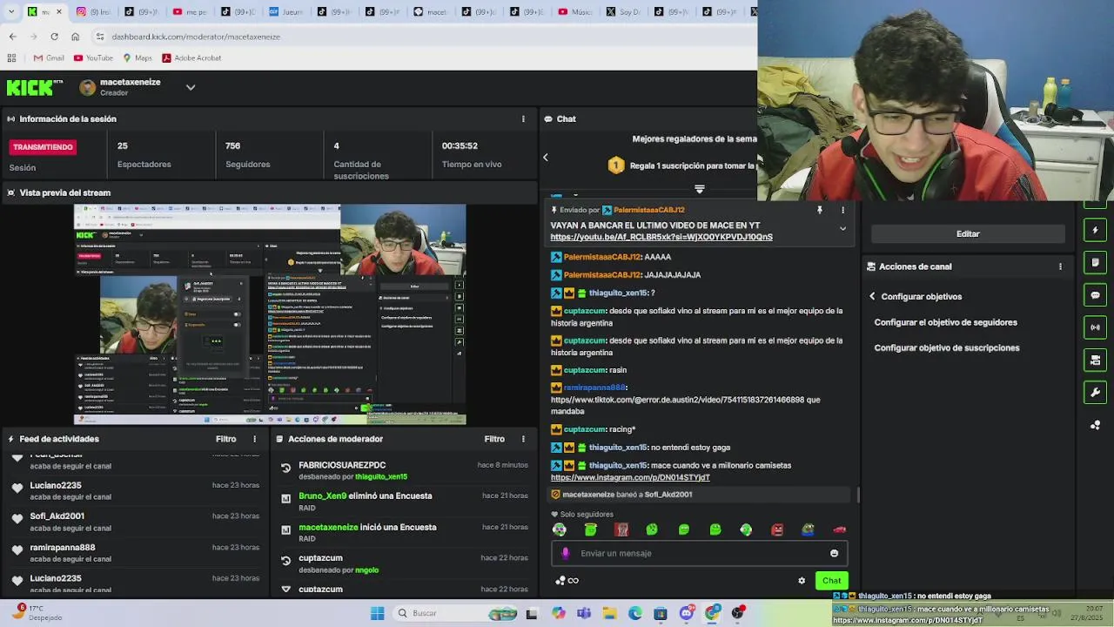Switch to the Música YouTube tab
This screenshot has height=627, width=1114.
click(x=574, y=11)
